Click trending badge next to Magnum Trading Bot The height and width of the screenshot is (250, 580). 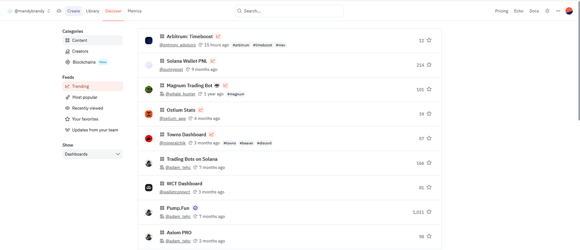tap(226, 85)
